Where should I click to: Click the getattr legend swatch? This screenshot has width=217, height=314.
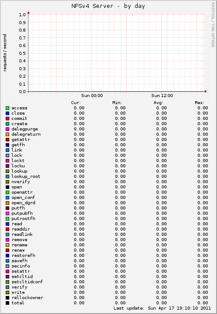(7, 140)
